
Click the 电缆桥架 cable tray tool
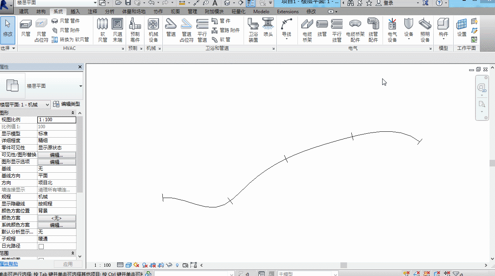click(x=307, y=30)
